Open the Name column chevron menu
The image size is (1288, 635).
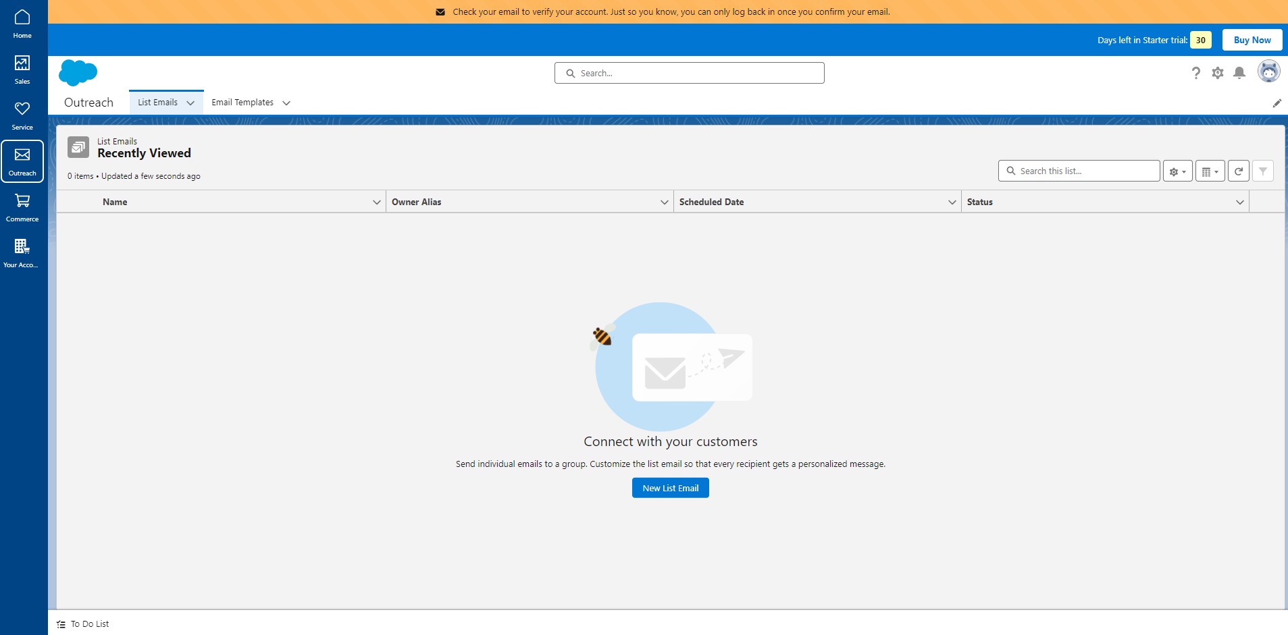pos(377,202)
